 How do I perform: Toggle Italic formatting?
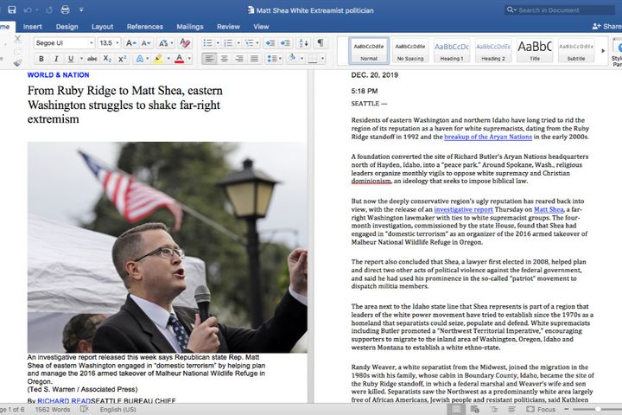[x=56, y=59]
